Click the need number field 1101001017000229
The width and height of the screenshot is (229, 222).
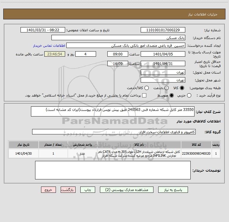click(163, 30)
